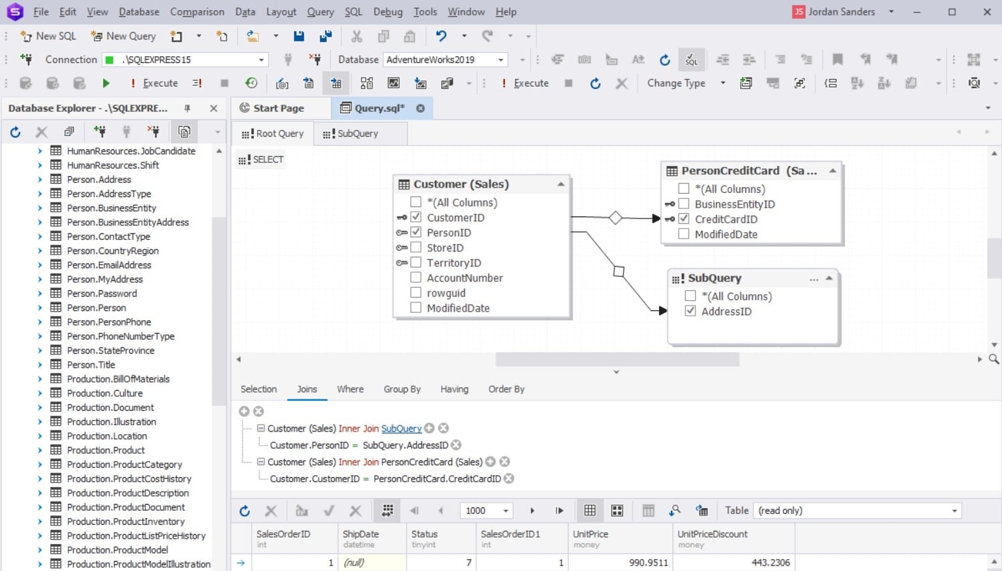Open the Comparison menu

click(x=197, y=12)
